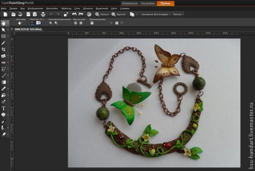
Task: Click the Масштаб percent input field
Action: coord(33,23)
